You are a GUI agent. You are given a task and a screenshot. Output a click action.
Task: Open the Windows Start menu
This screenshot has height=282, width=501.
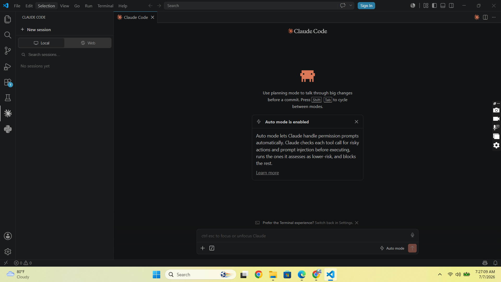pos(156,274)
